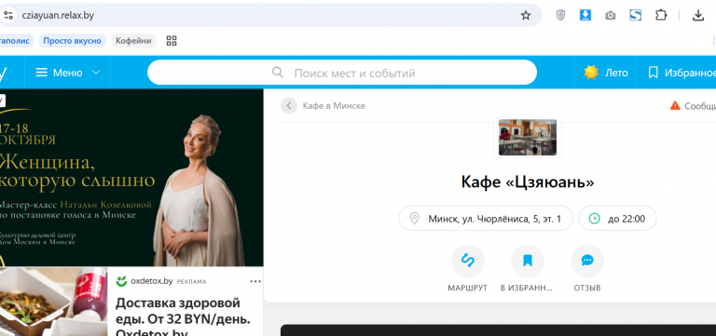Viewport: 716px width, 336px height.
Task: Click the site information icon in address bar
Action: pos(7,15)
